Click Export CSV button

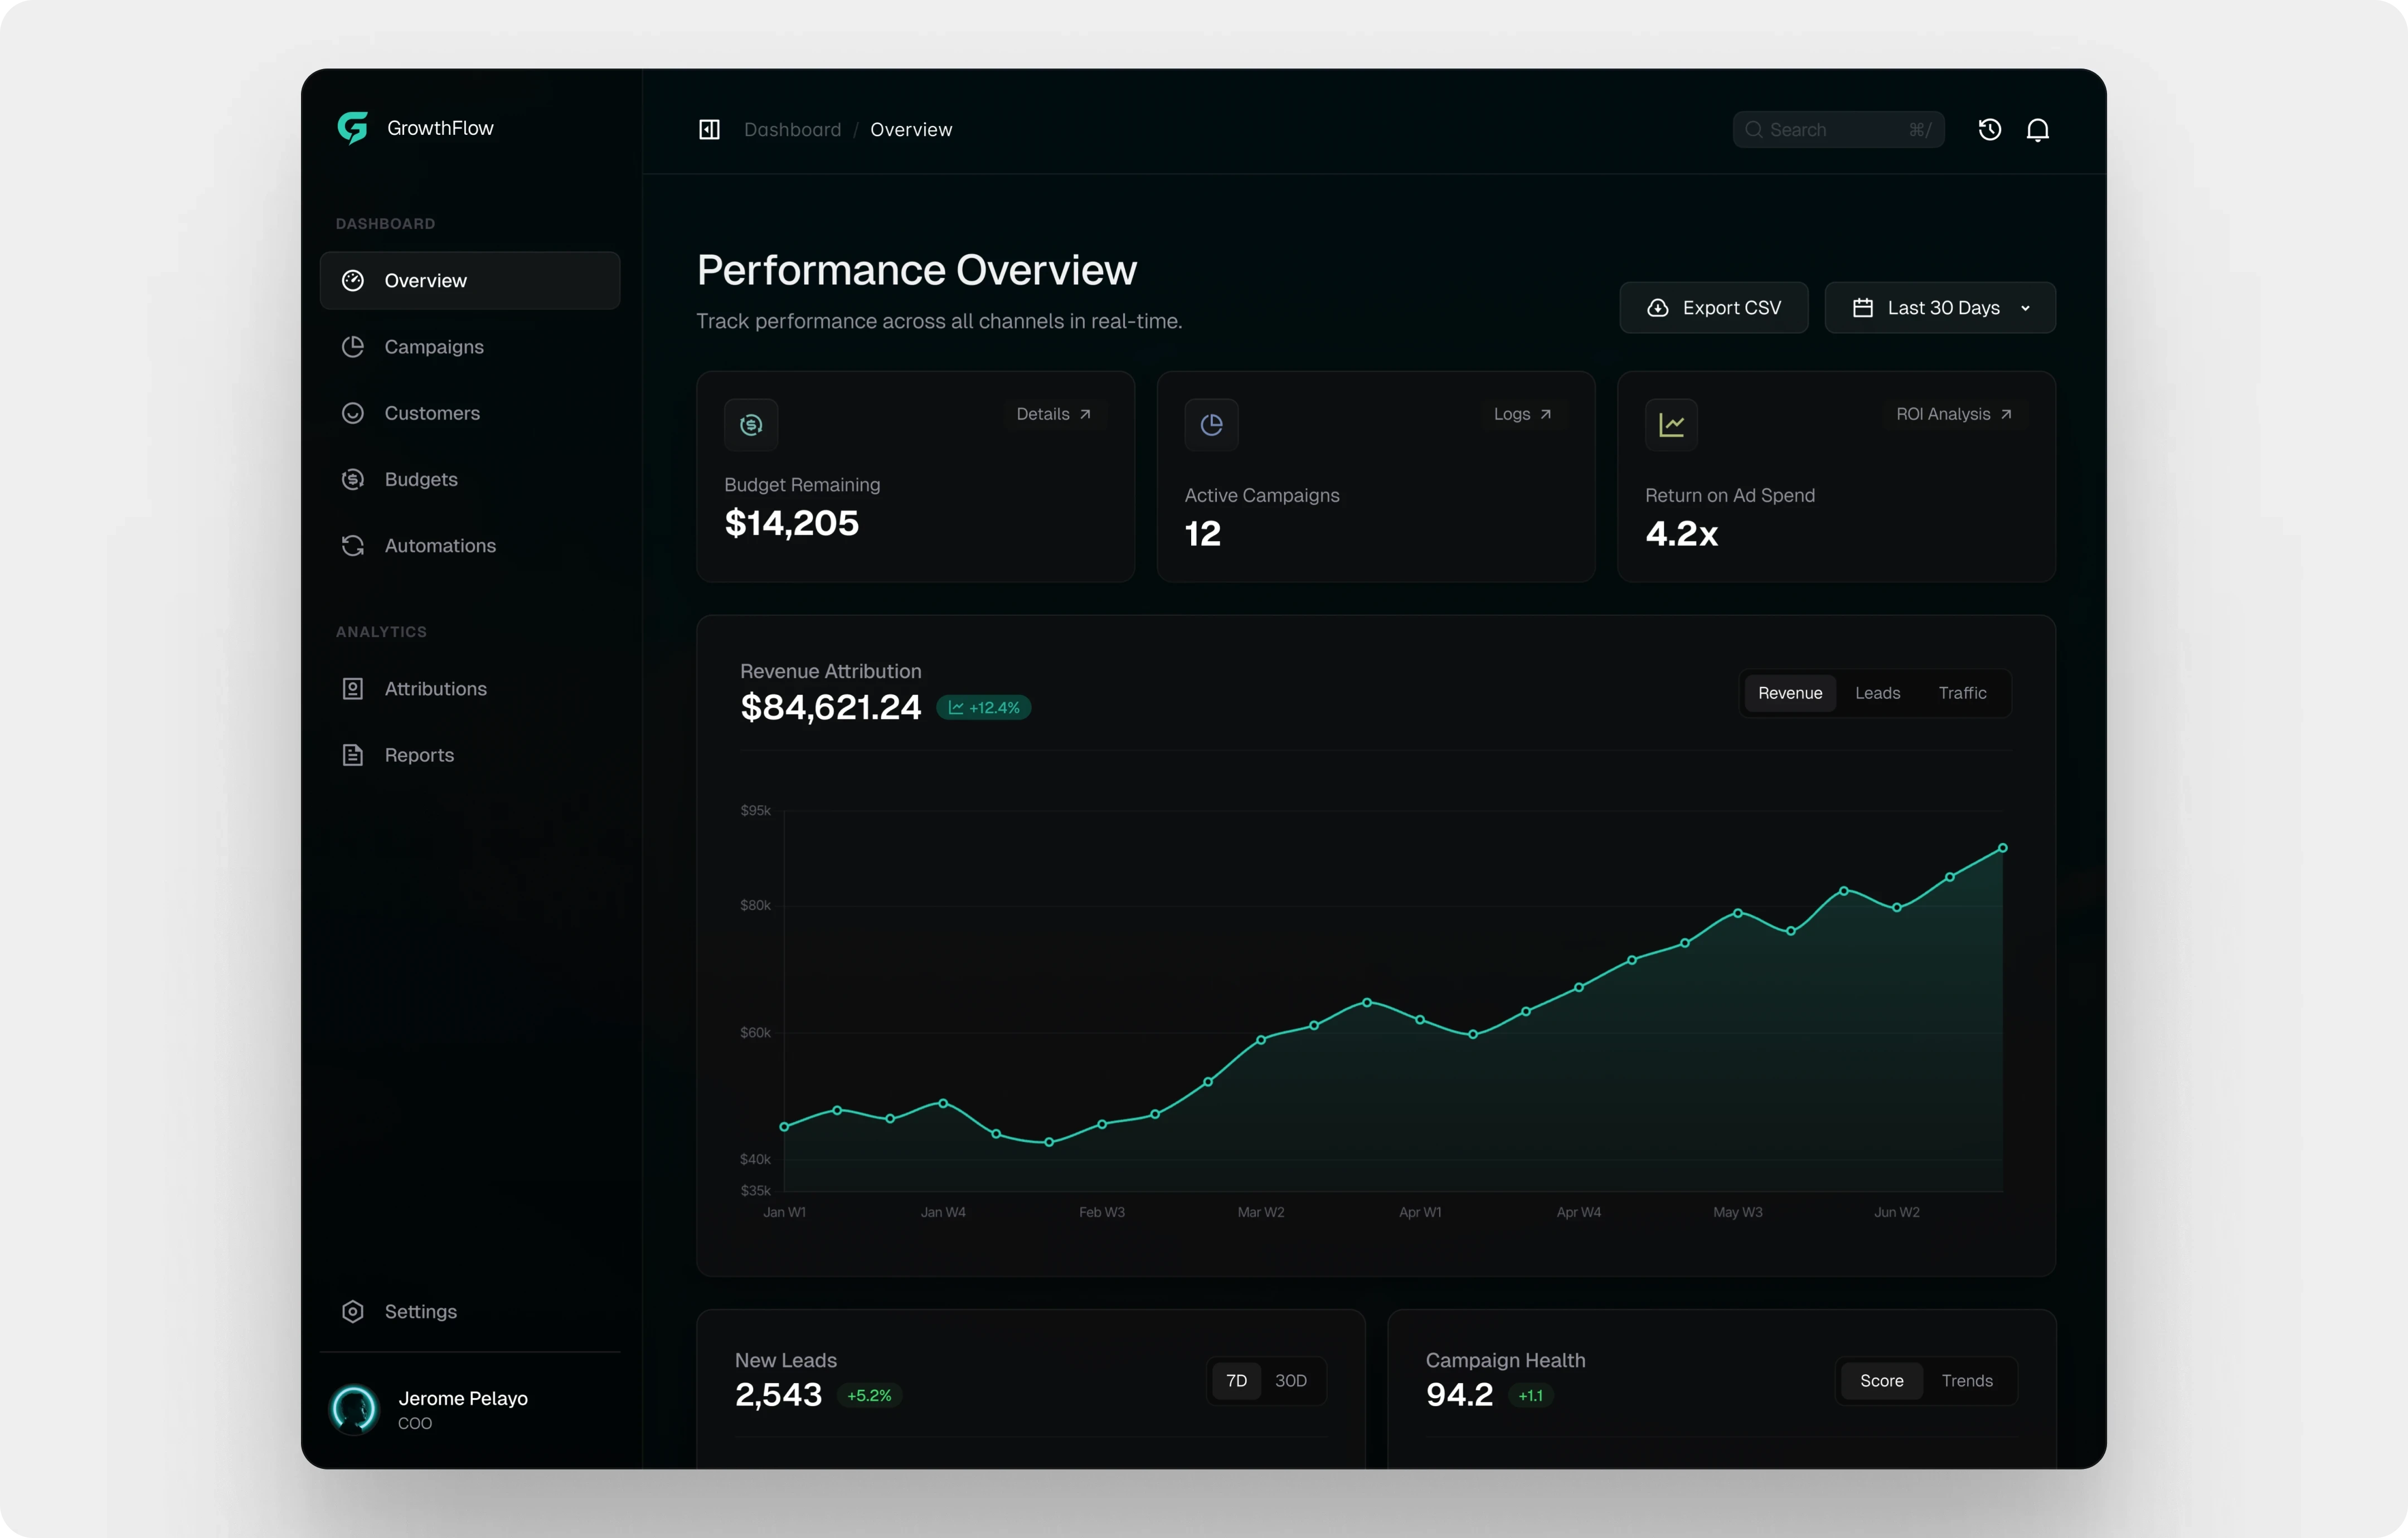(x=1713, y=308)
